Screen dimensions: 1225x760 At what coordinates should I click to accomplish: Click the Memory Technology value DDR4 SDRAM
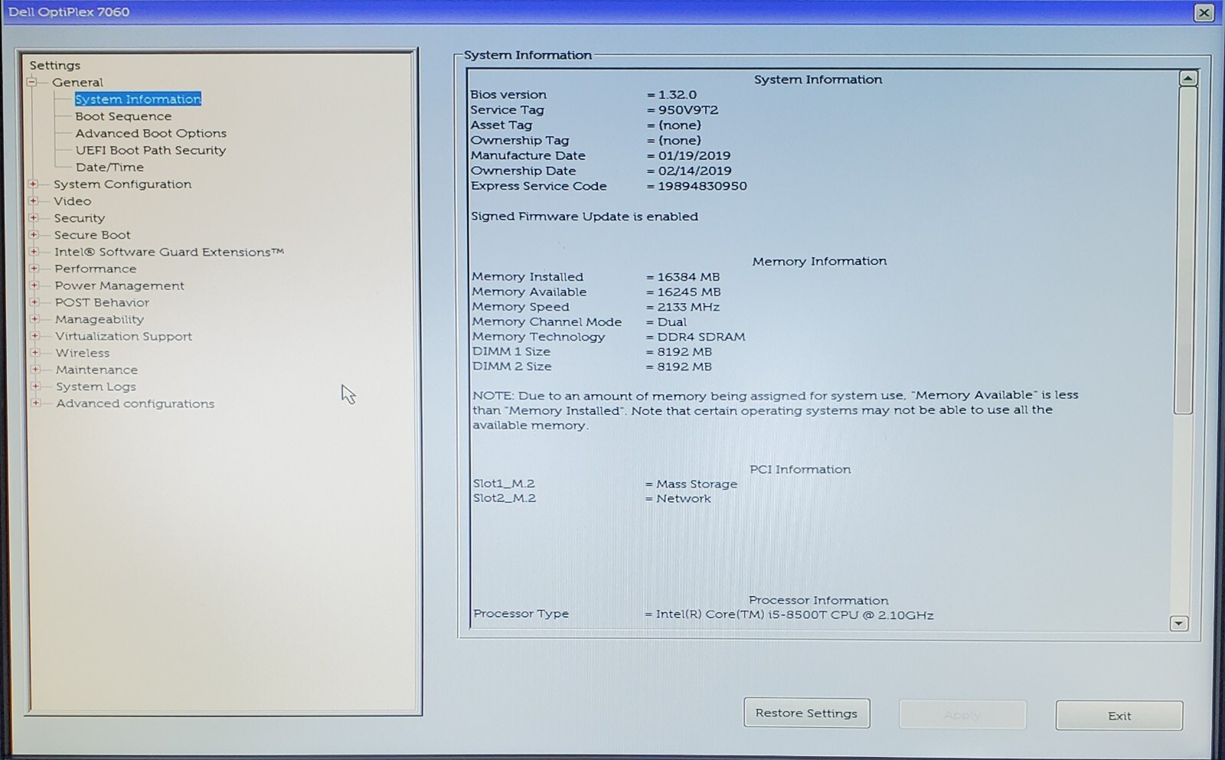(701, 337)
